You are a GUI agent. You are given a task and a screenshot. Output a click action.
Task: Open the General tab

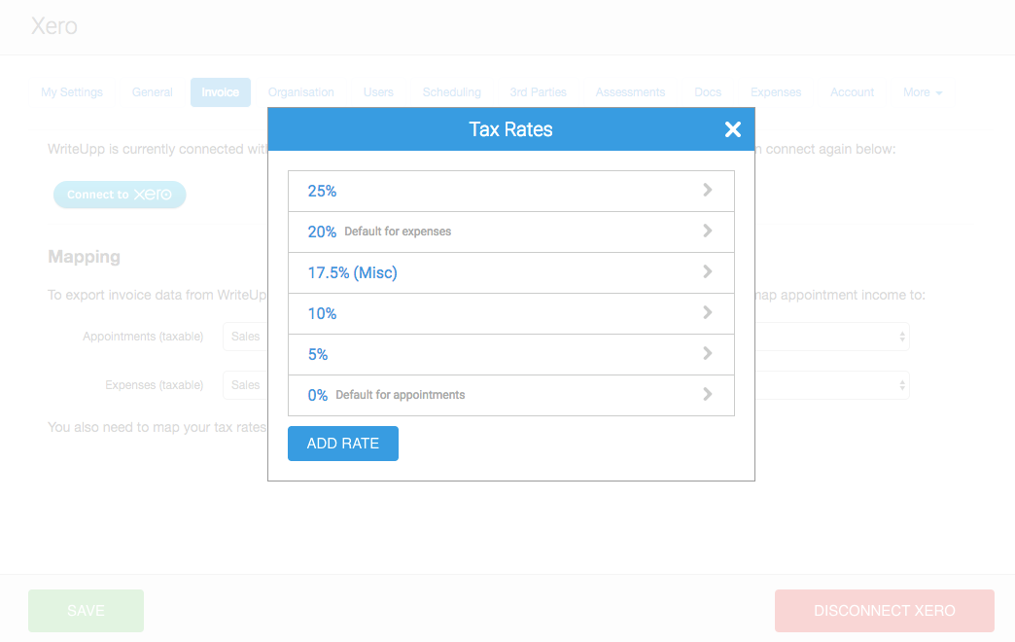153,92
